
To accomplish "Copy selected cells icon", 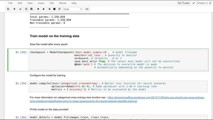I will pyautogui.click(x=26, y=9).
